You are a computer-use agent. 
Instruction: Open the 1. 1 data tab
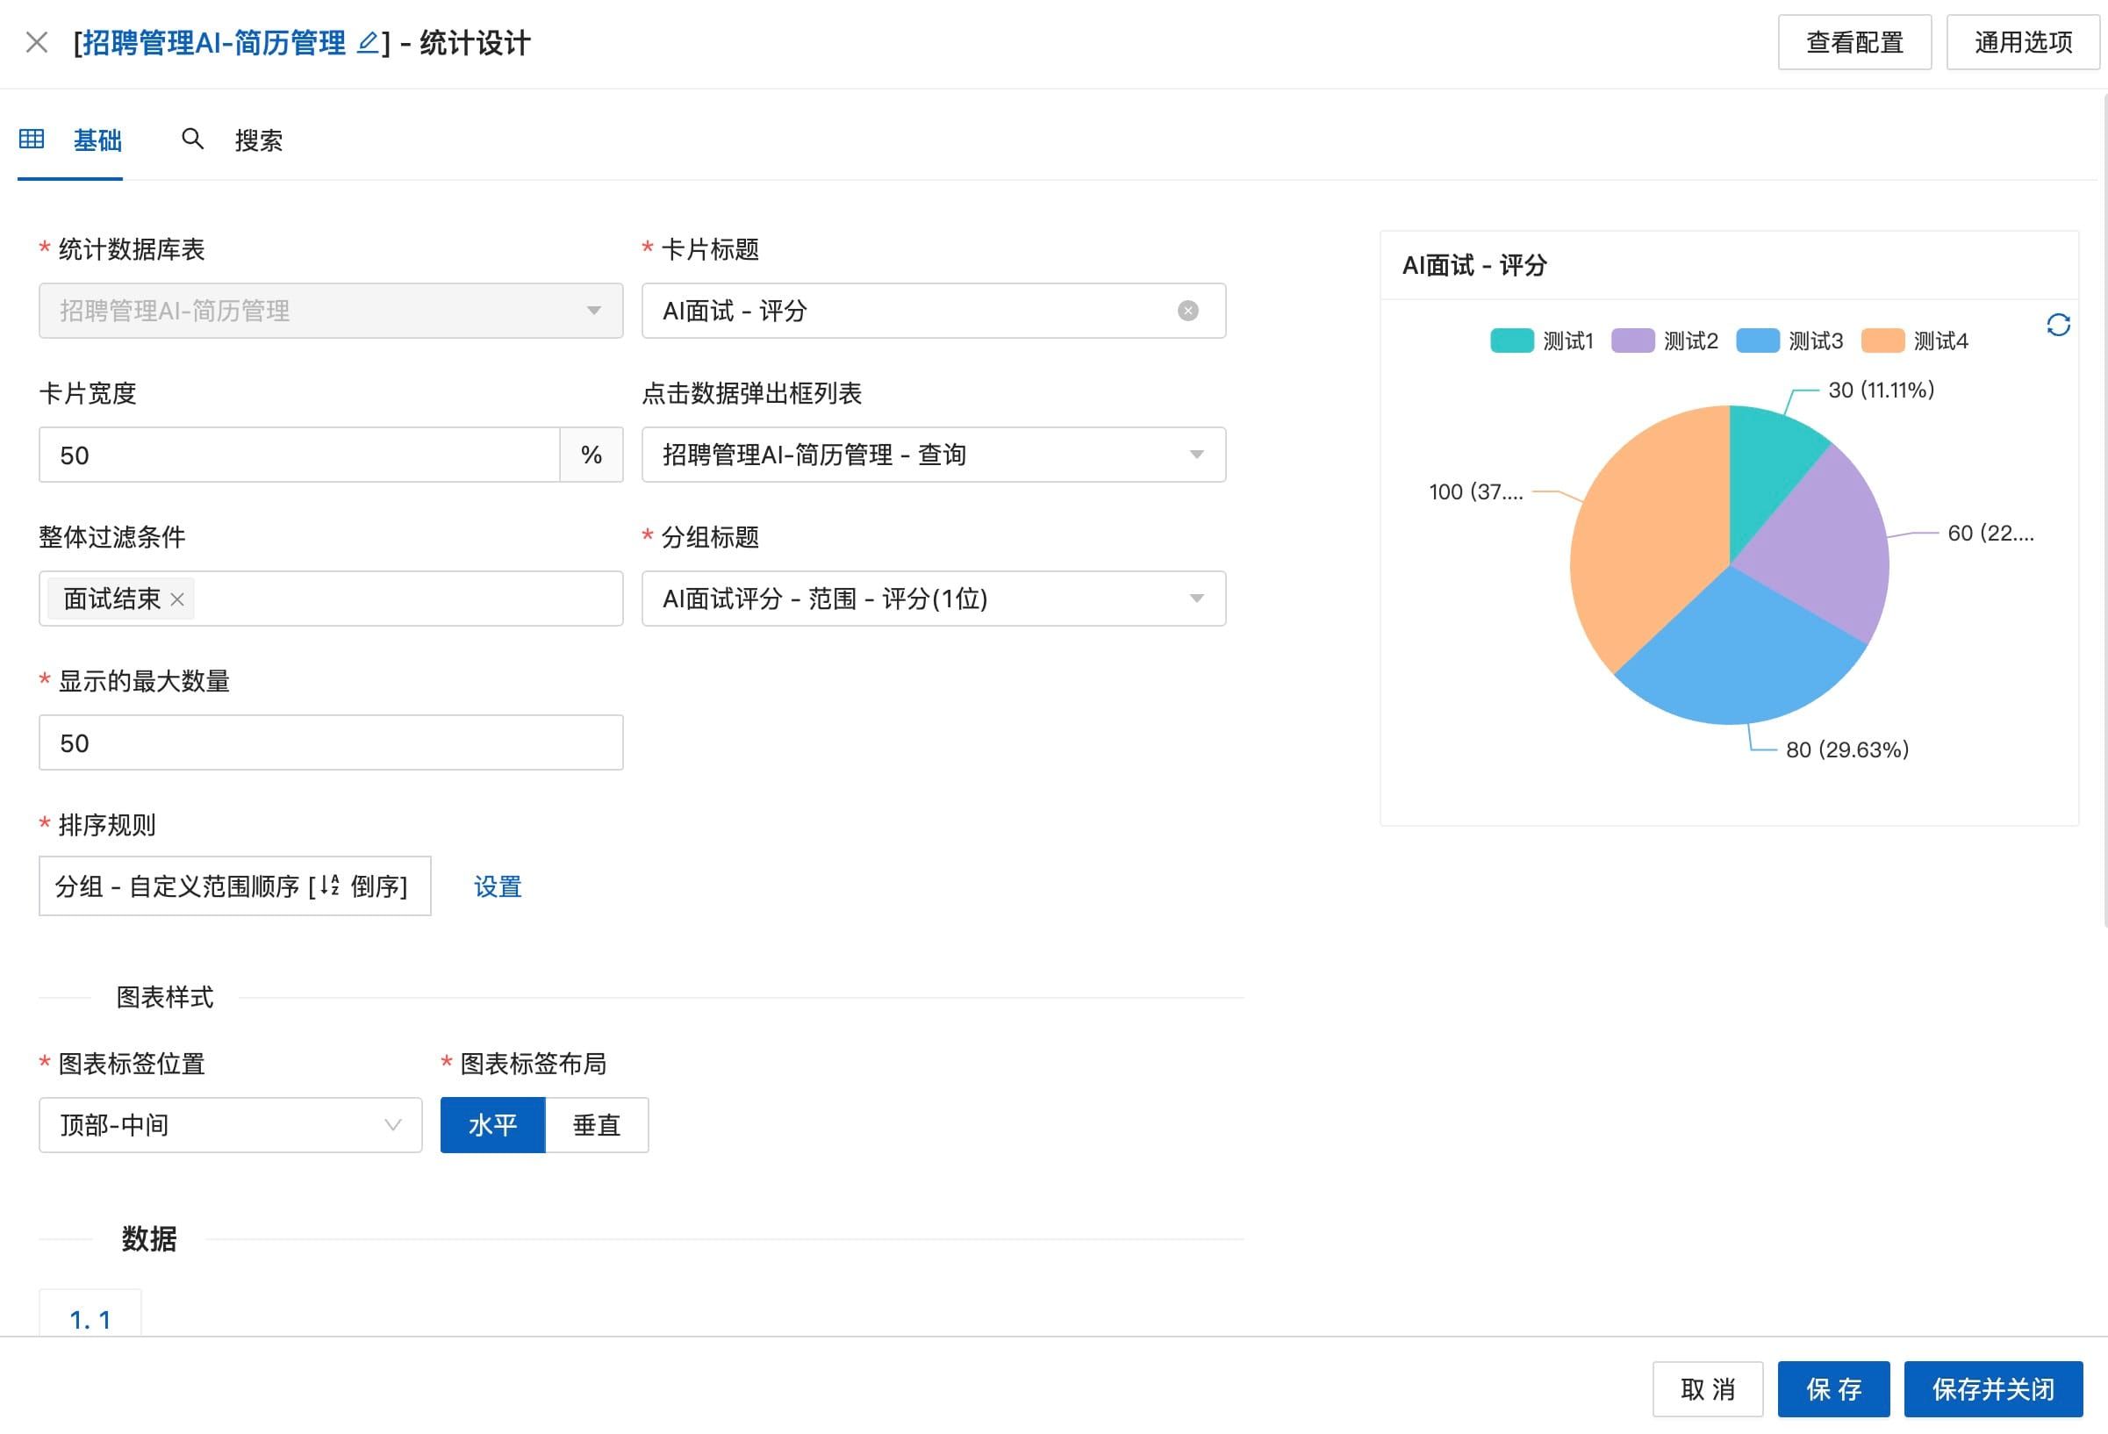[x=90, y=1316]
